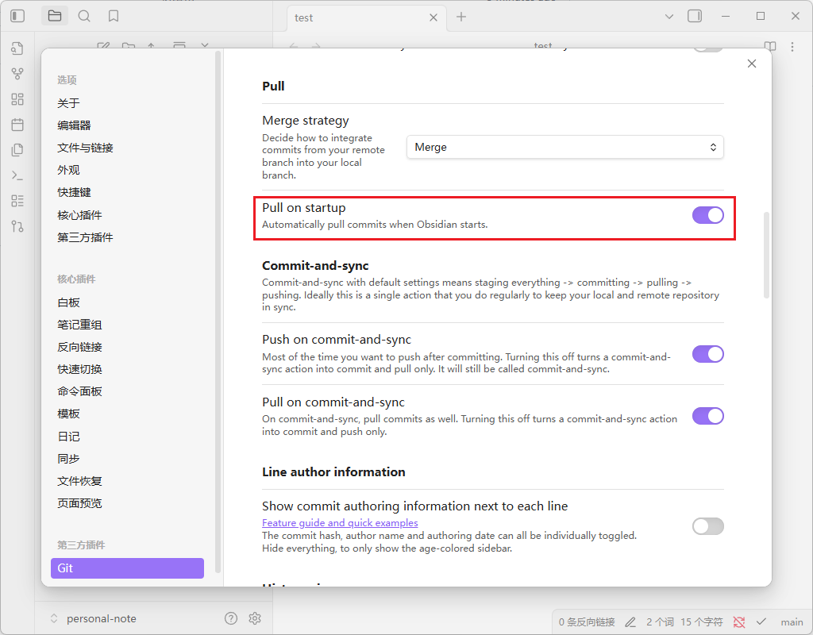Click the calendar daily note ribbon icon

pos(17,125)
